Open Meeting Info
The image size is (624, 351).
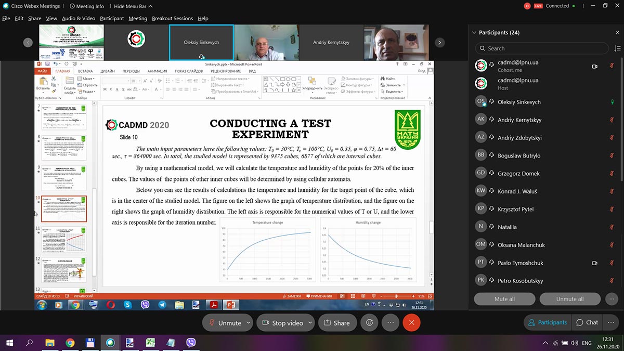(87, 6)
